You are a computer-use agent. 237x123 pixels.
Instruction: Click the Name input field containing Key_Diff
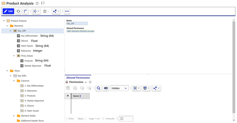pyautogui.click(x=77, y=24)
